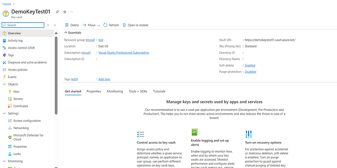337x168 pixels.
Task: Click the East US location value
Action: [x=103, y=46]
